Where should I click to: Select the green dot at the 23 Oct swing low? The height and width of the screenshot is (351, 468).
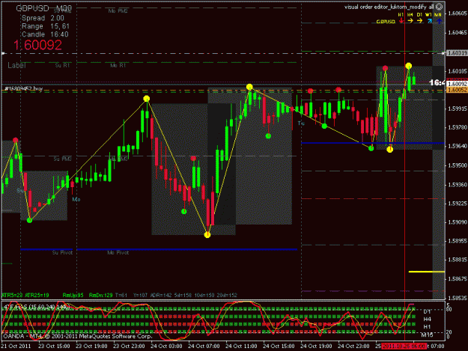tap(29, 220)
